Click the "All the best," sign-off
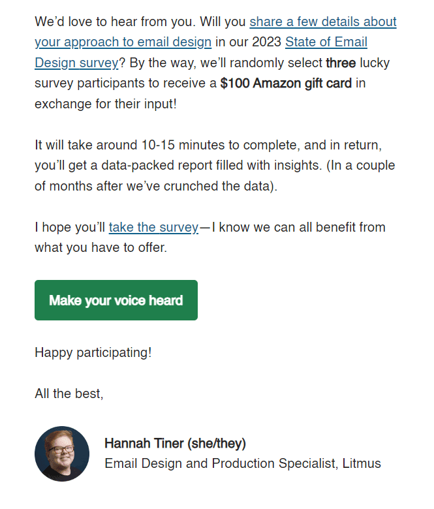 [x=69, y=393]
